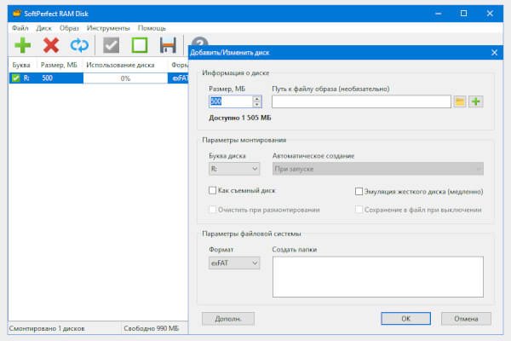
Task: Open the Файл menu
Action: [20, 28]
